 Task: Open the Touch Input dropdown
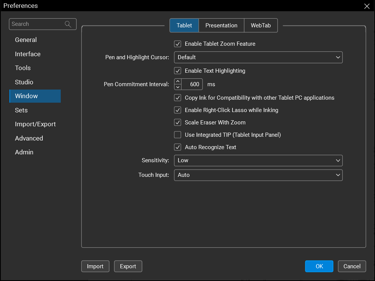tap(258, 175)
